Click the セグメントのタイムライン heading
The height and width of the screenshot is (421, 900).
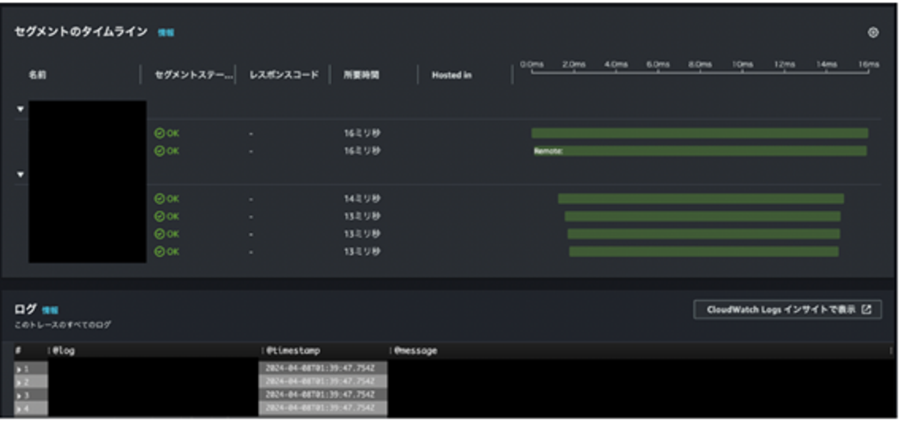pyautogui.click(x=81, y=32)
